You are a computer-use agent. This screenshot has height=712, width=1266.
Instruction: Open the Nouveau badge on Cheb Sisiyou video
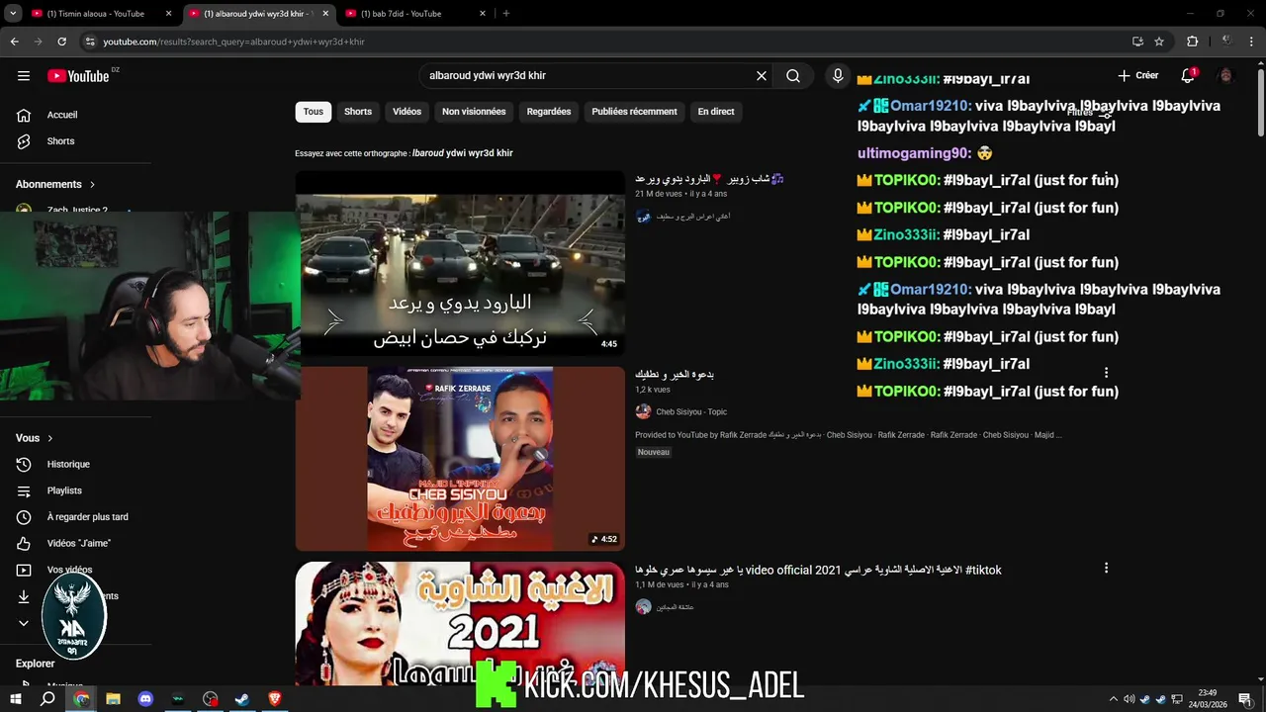click(x=654, y=452)
